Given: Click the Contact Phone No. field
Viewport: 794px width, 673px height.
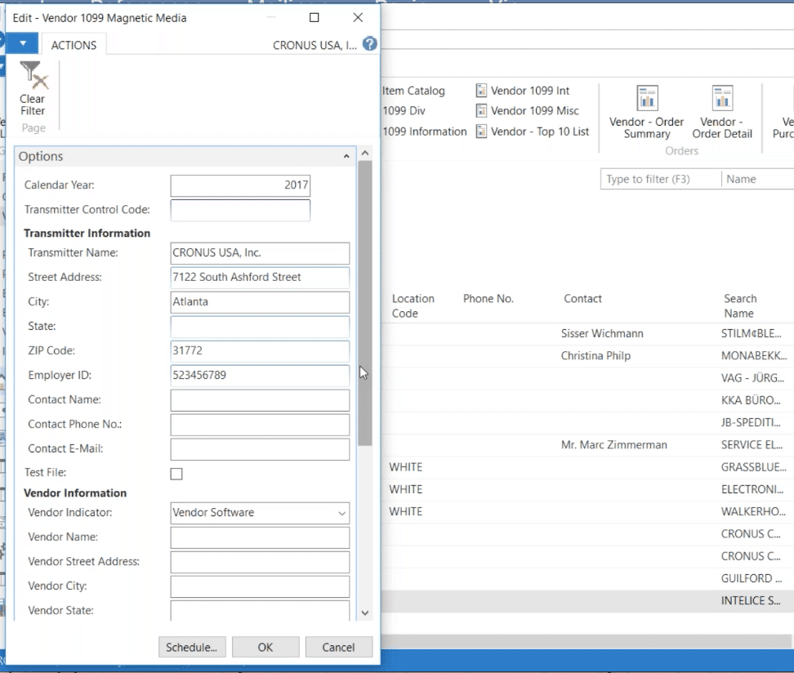Looking at the screenshot, I should pyautogui.click(x=260, y=425).
